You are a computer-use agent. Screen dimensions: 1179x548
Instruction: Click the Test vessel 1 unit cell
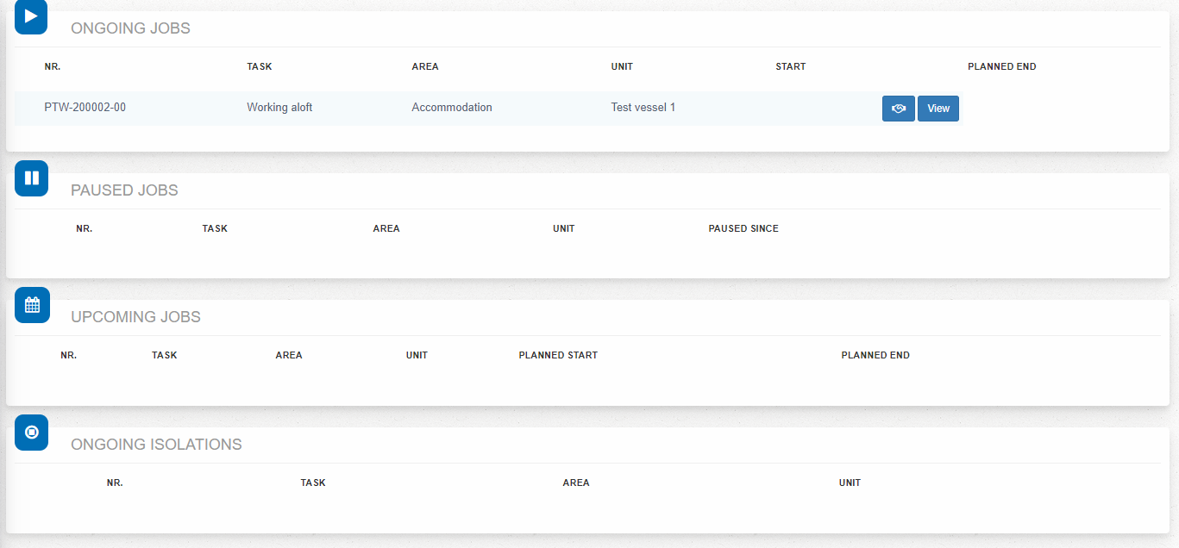pyautogui.click(x=643, y=108)
